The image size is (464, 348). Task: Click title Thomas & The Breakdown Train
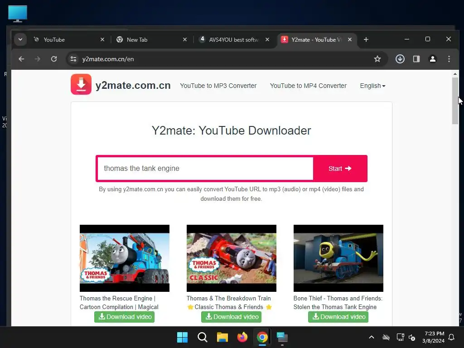(229, 302)
